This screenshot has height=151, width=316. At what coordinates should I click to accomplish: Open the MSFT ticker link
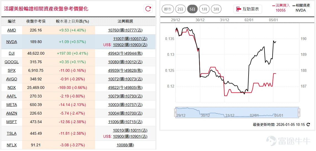coord(12,122)
